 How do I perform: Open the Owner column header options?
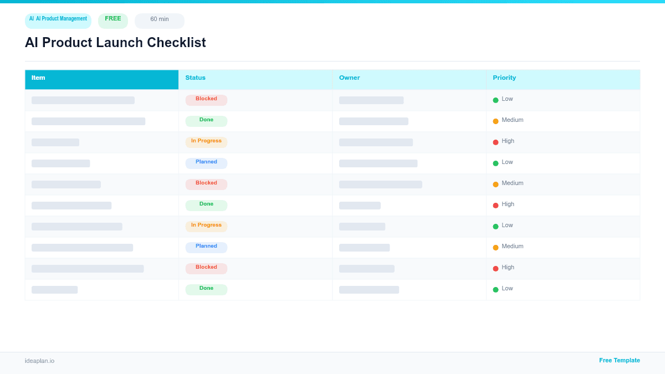click(x=350, y=78)
